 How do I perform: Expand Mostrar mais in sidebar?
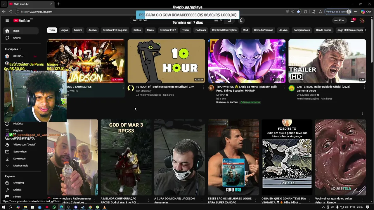coord(21,166)
